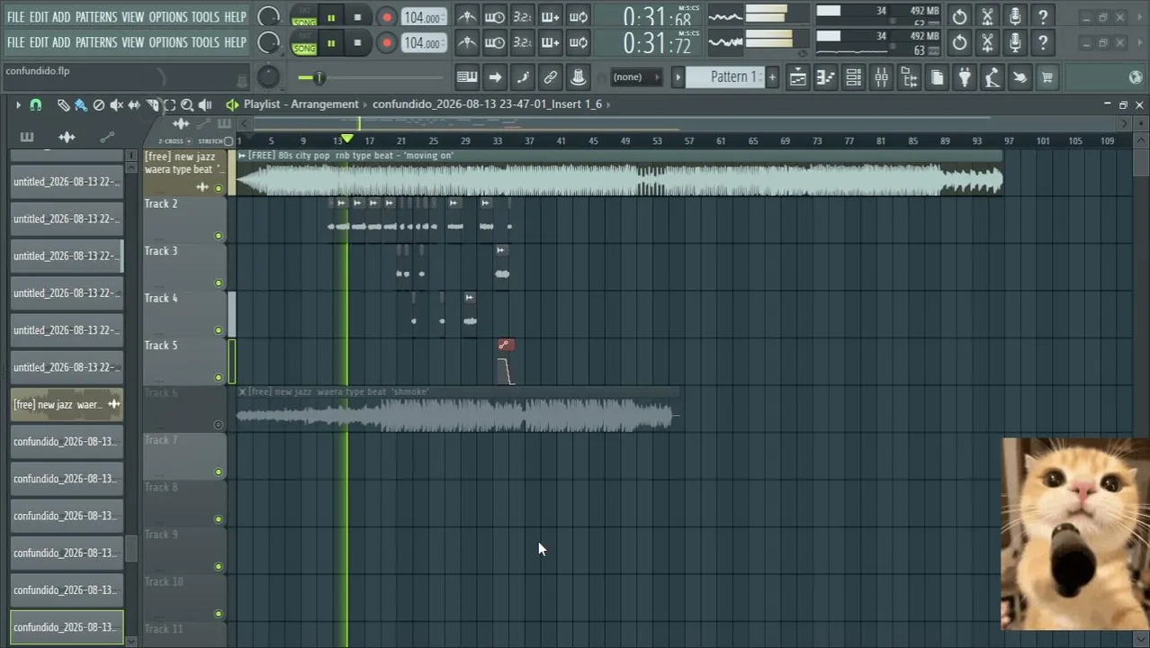Select the pencil Draw tool
The height and width of the screenshot is (648, 1150).
pyautogui.click(x=63, y=105)
